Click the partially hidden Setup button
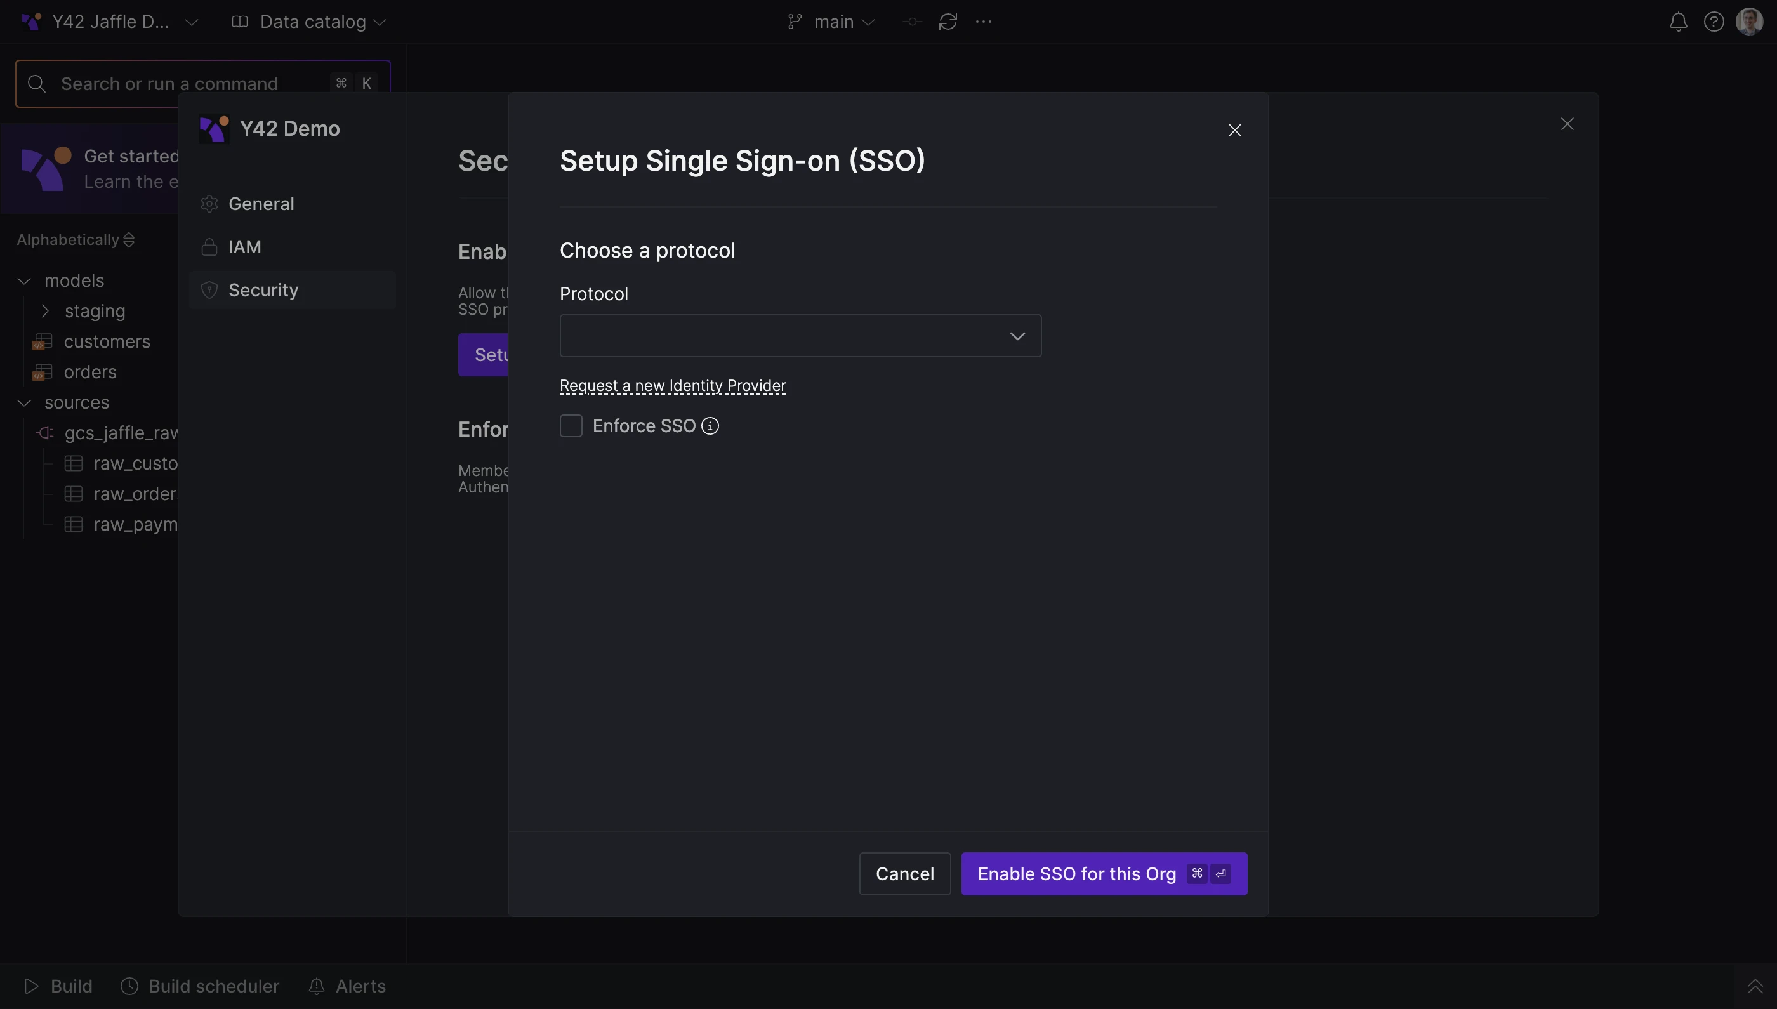 coord(483,355)
